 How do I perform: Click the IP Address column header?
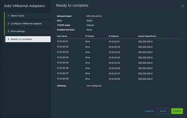click(114, 36)
